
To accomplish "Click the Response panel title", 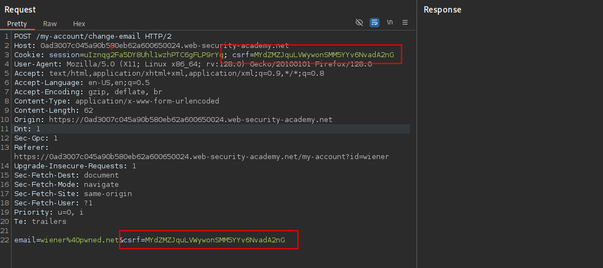I will click(x=442, y=10).
